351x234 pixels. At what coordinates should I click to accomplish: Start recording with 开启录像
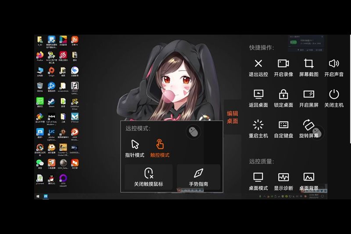(x=283, y=68)
